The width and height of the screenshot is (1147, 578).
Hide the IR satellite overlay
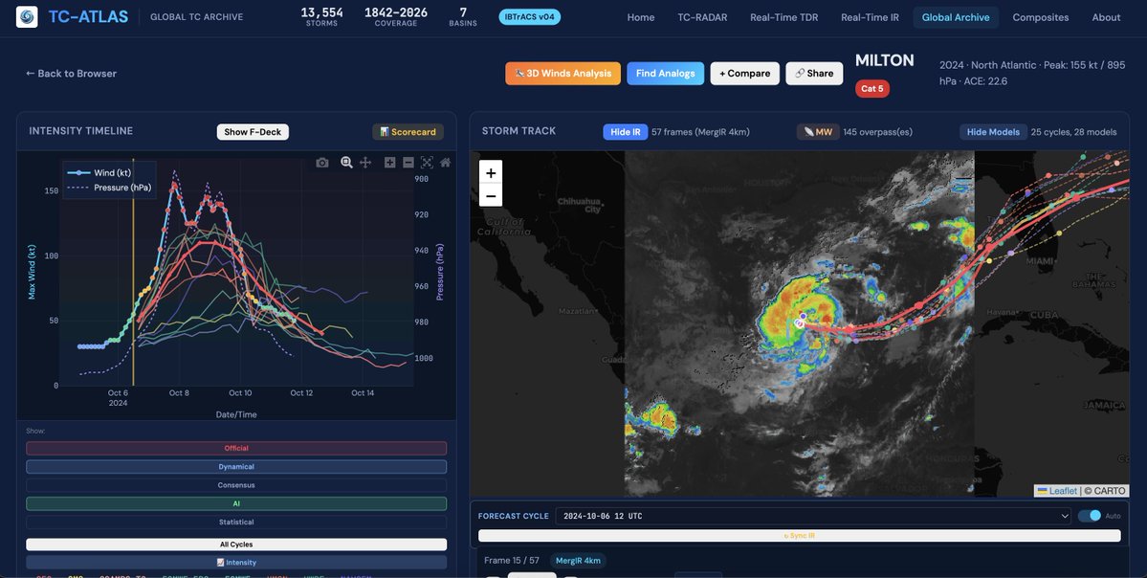tap(626, 132)
